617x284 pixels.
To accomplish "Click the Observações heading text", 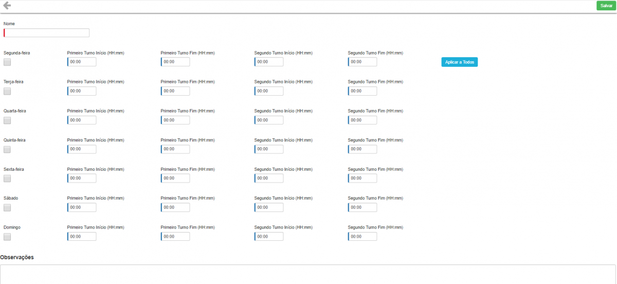I will point(17,257).
